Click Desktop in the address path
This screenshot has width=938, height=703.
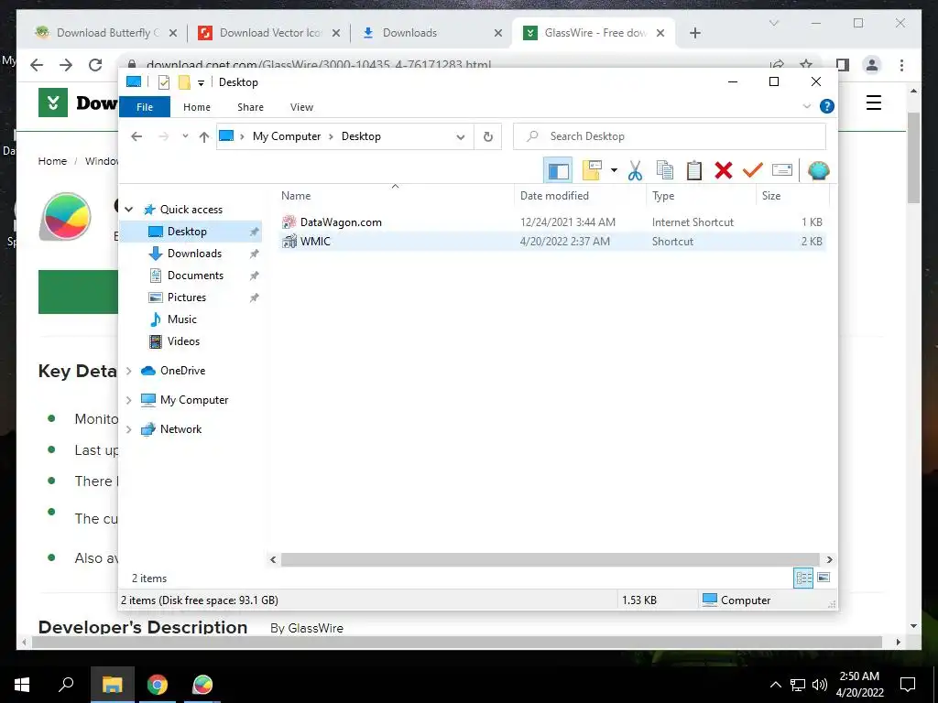tap(361, 136)
